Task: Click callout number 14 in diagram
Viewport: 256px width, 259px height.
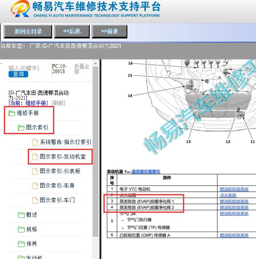Action: pos(130,96)
